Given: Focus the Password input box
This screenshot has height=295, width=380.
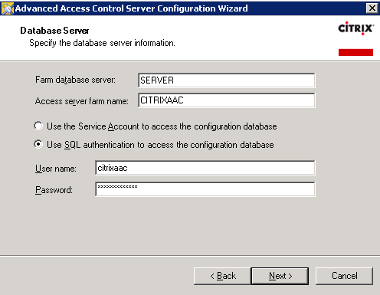Looking at the screenshot, I should [x=205, y=189].
